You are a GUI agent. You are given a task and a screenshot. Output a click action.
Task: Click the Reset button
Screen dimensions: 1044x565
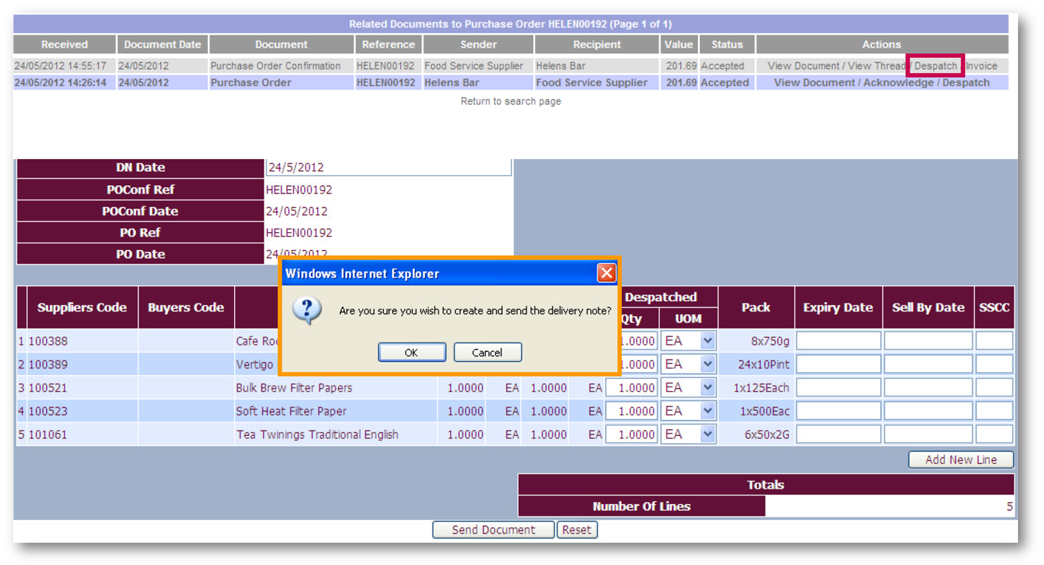click(x=576, y=530)
